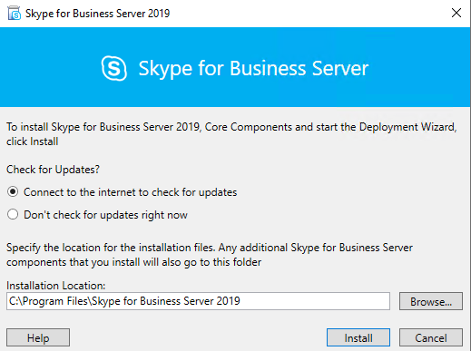Click inside the Installation Location path field
Image resolution: width=471 pixels, height=351 pixels.
(x=198, y=301)
